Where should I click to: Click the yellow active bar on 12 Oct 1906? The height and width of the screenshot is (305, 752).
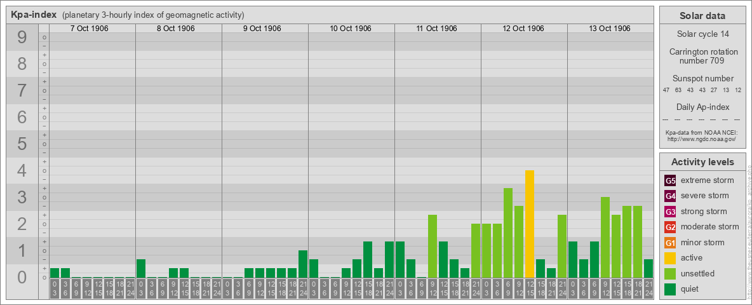530,224
